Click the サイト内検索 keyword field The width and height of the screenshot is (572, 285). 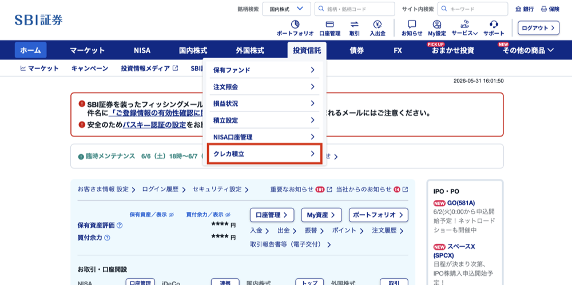(473, 9)
